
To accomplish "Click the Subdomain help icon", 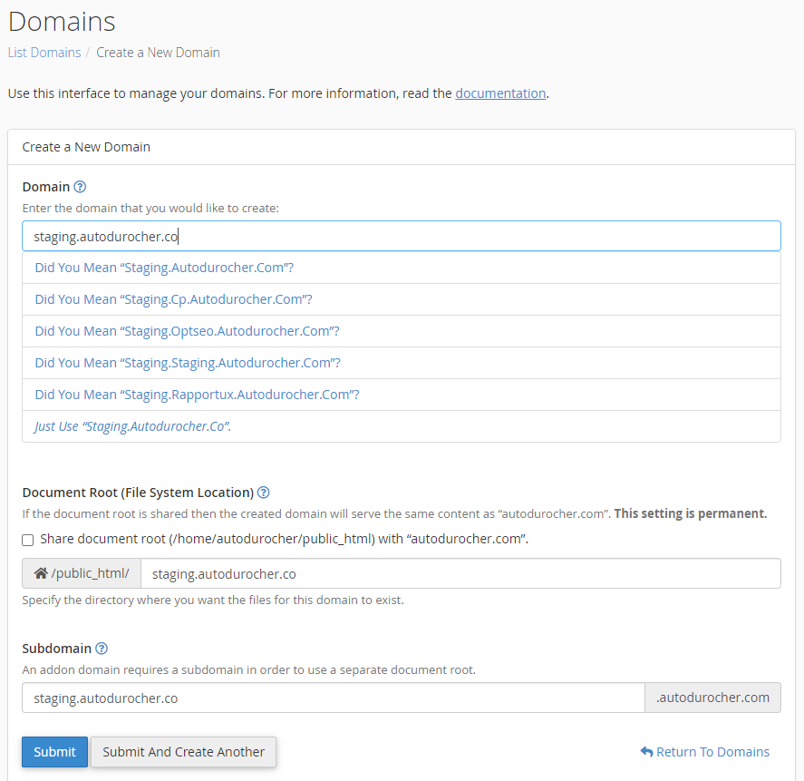I will [x=102, y=649].
